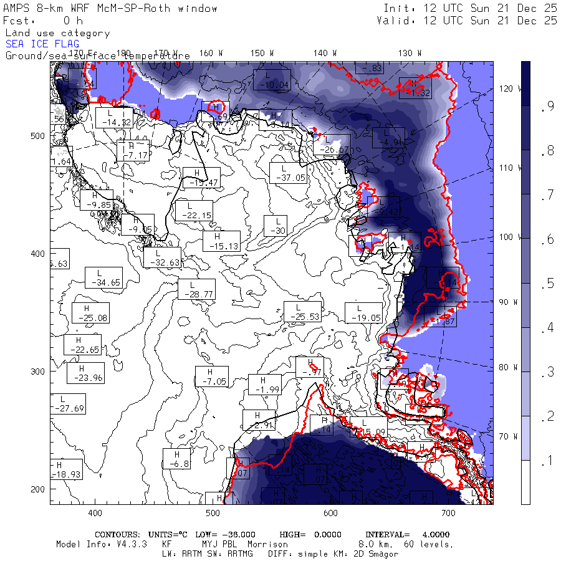
Task: Click the 'H -7.05' temperature maximum box
Action: click(x=212, y=376)
